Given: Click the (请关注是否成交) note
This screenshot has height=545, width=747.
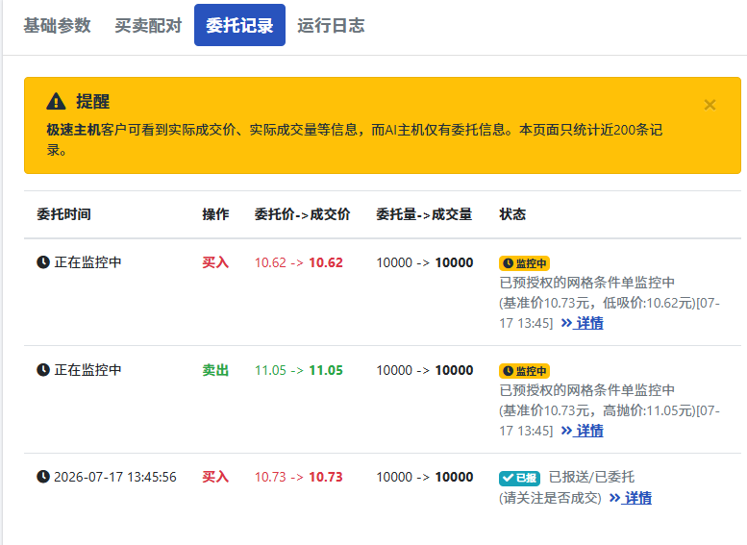Looking at the screenshot, I should (x=550, y=498).
